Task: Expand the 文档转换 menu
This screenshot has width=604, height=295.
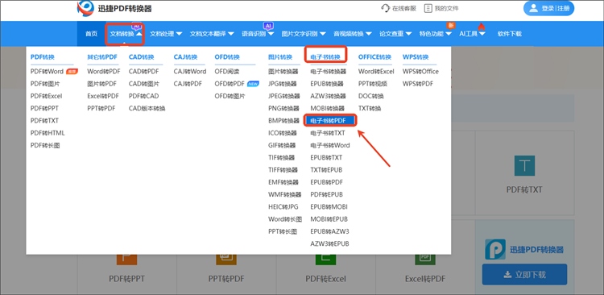Action: pyautogui.click(x=126, y=34)
